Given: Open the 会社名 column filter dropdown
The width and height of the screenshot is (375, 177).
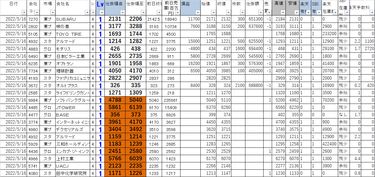Looking at the screenshot, I should coord(87,13).
